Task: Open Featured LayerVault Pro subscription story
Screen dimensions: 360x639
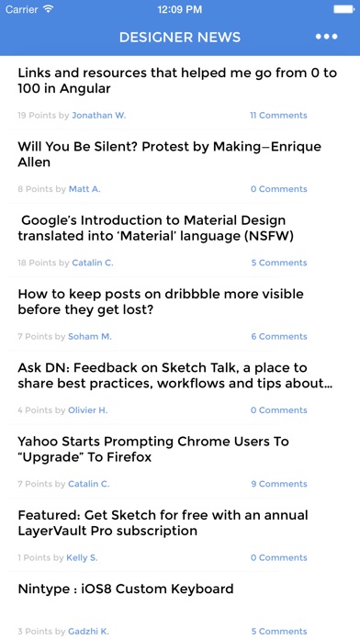Action: pos(163,523)
